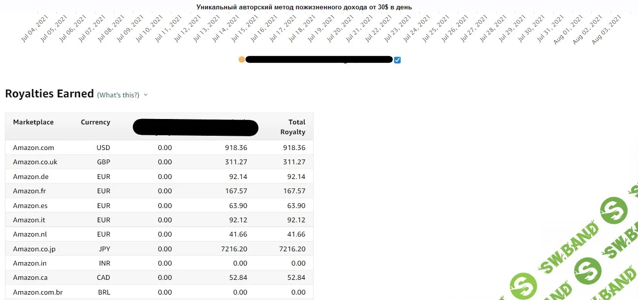Select the Amazon.co.uk marketplace row
Viewport: 638px width, 300px height.
click(35, 162)
